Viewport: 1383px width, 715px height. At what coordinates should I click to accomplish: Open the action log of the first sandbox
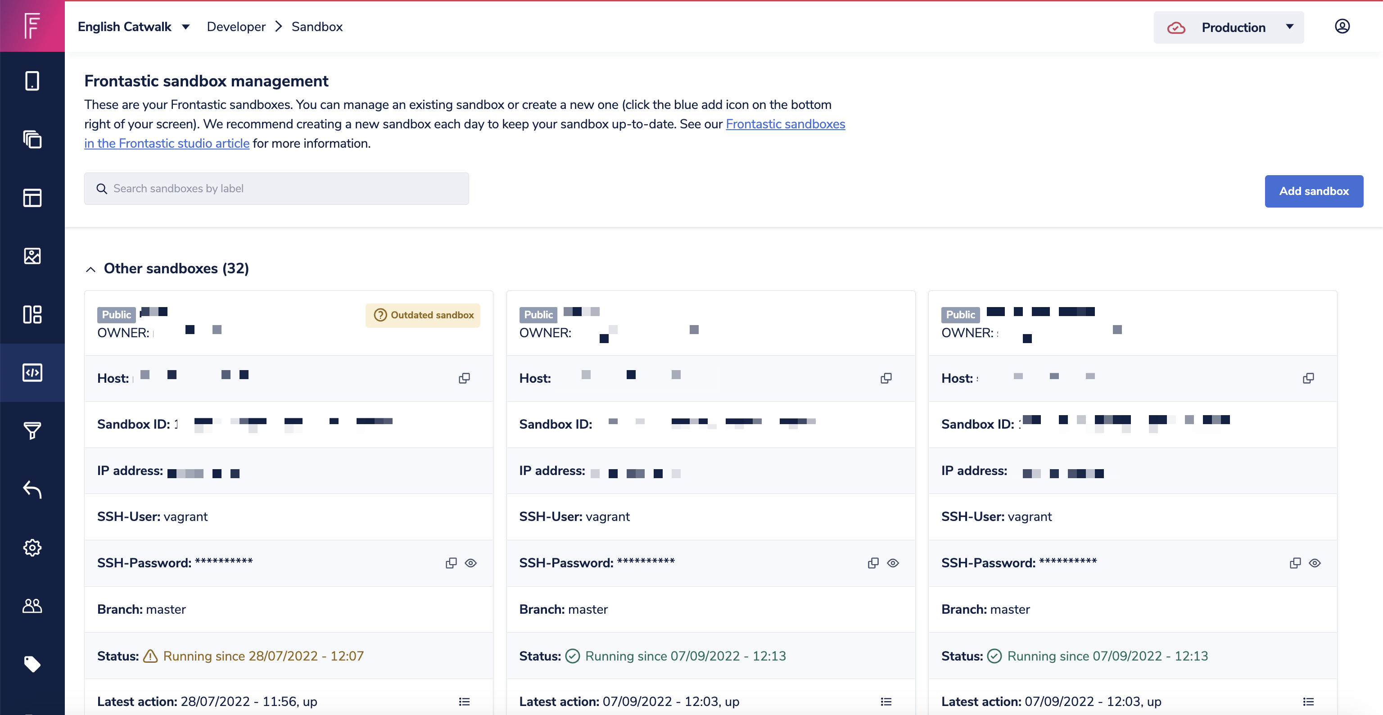(464, 701)
